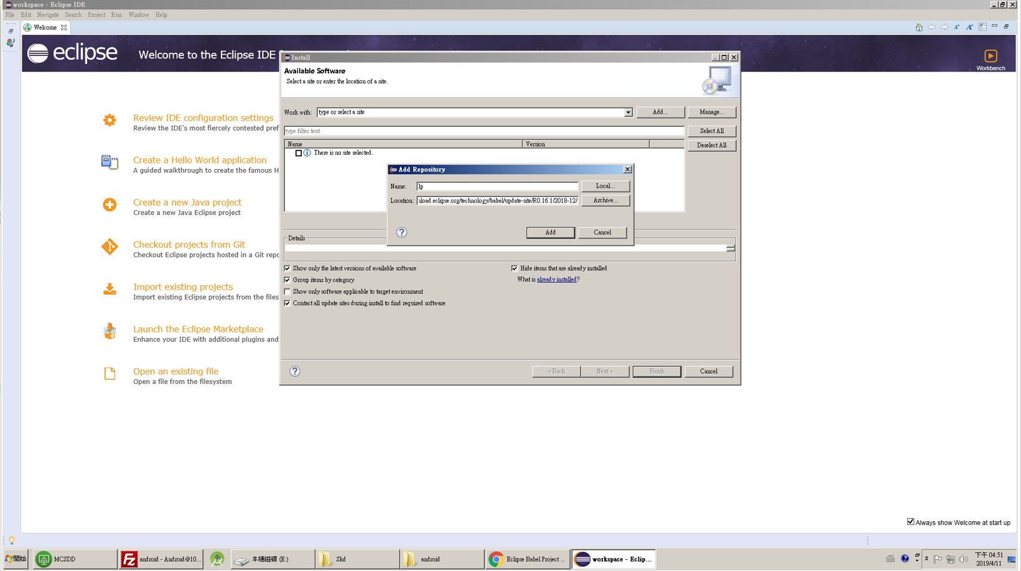Open the Navigate menu
Screen dimensions: 1021x571
coord(48,15)
